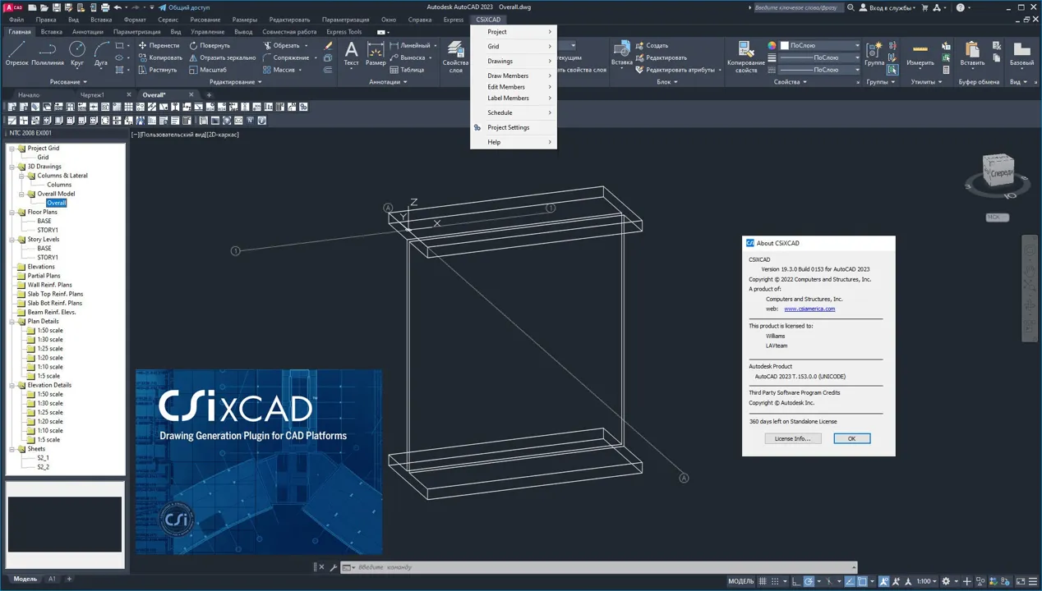
Task: Open the Drawings submenu
Action: (514, 62)
